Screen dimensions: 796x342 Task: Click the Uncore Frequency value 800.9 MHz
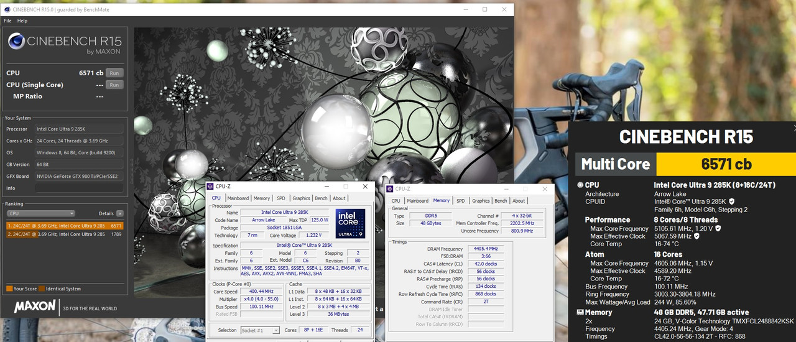521,231
